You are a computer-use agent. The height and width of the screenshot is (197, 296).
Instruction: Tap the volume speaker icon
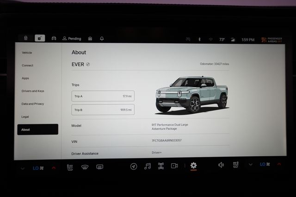click(221, 165)
